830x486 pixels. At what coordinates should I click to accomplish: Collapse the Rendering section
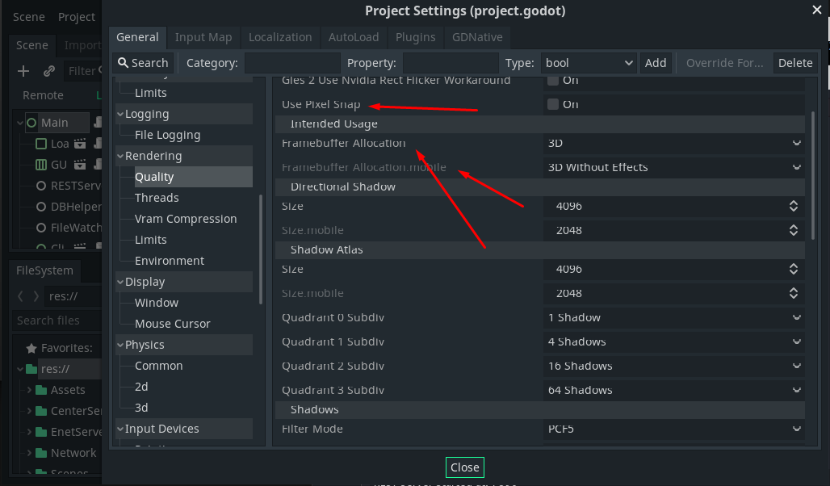pyautogui.click(x=120, y=155)
